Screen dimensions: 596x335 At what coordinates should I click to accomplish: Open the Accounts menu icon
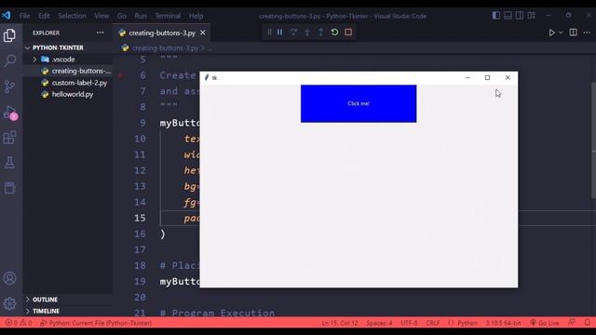click(x=9, y=278)
